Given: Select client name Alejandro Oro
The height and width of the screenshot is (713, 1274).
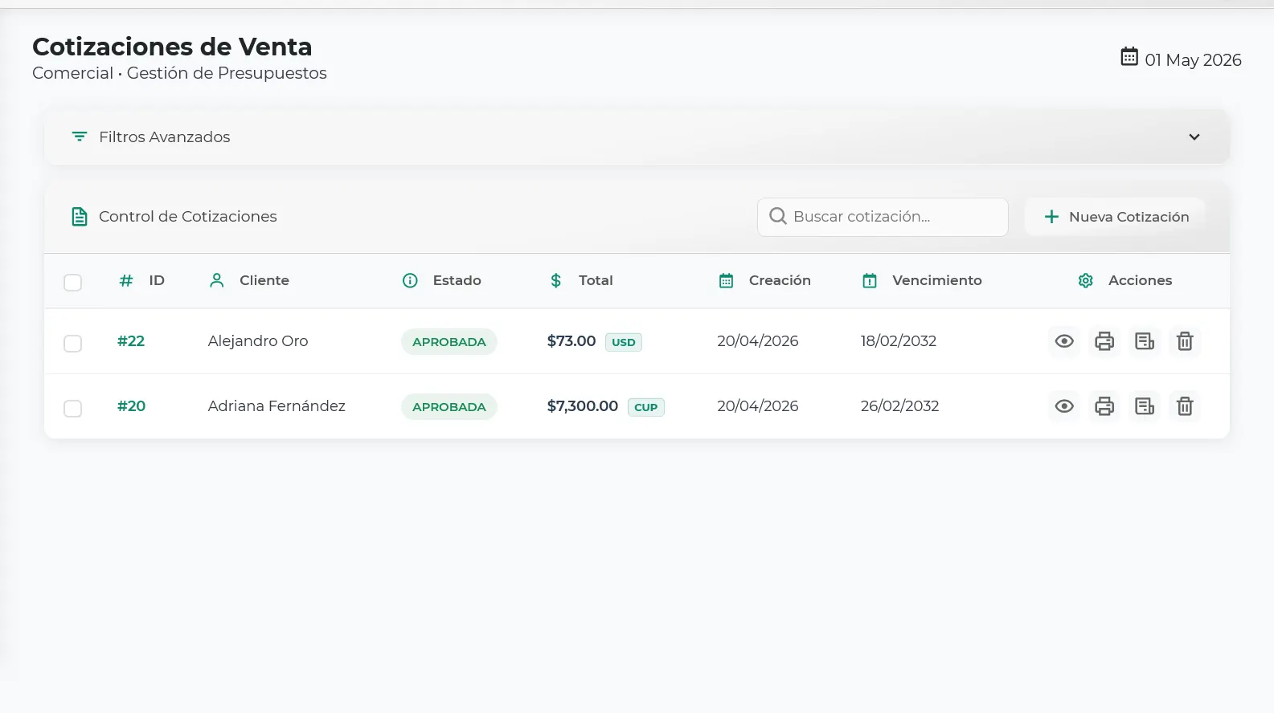Looking at the screenshot, I should pos(258,340).
